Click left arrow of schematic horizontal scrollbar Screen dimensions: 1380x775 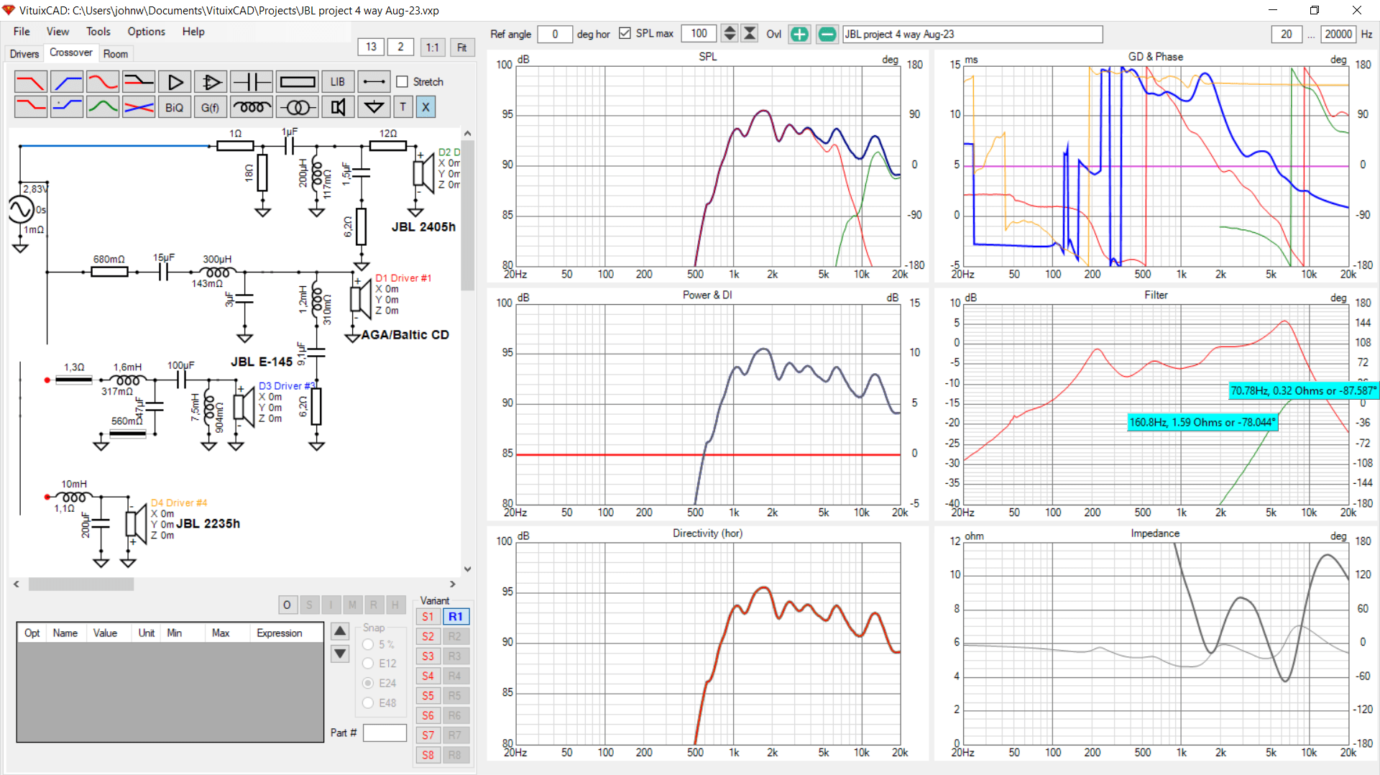point(17,584)
